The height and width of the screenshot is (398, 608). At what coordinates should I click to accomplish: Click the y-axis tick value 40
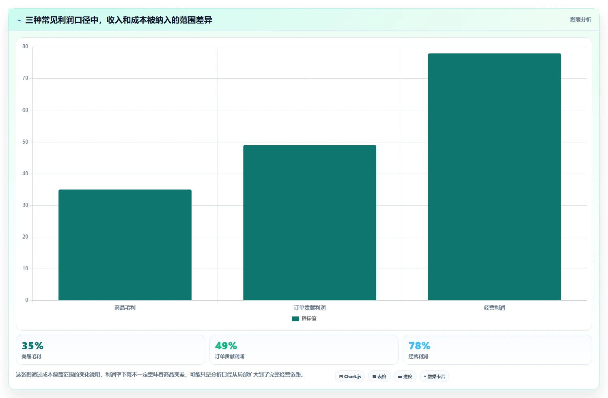pyautogui.click(x=25, y=174)
